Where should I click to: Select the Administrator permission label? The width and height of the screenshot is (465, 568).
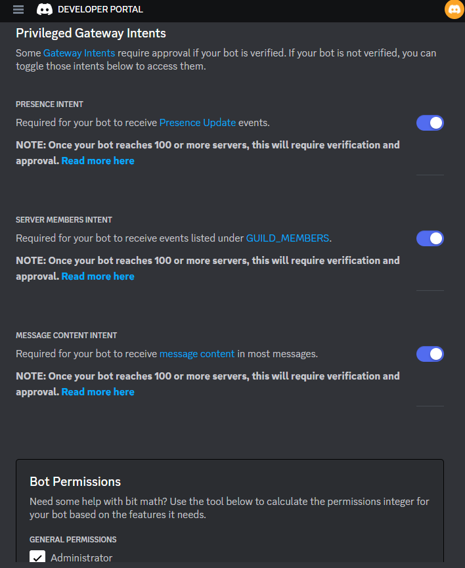click(x=81, y=557)
